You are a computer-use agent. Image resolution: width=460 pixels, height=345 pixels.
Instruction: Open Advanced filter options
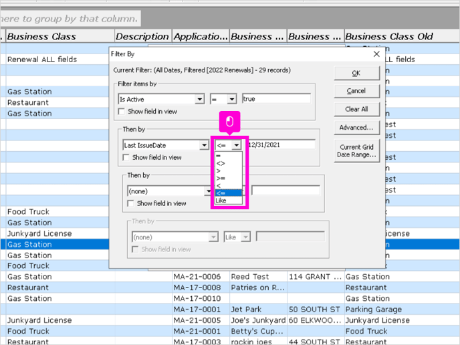(356, 128)
